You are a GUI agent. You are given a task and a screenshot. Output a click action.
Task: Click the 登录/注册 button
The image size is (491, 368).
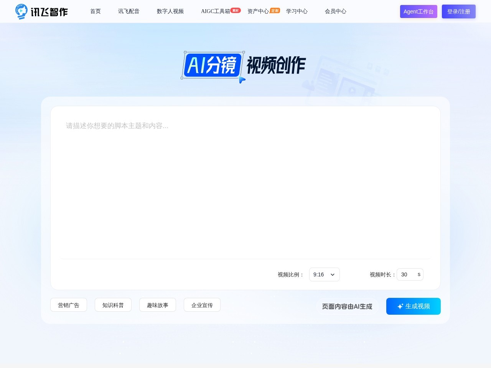click(459, 11)
